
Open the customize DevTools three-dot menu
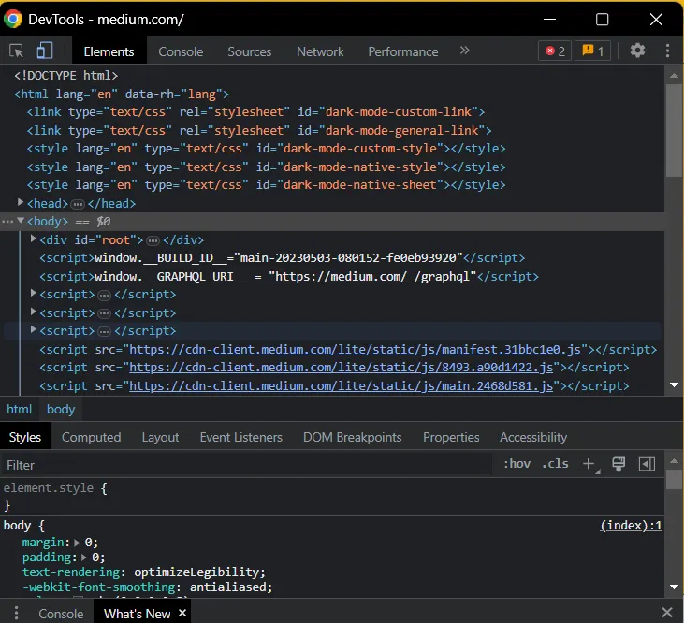point(667,51)
